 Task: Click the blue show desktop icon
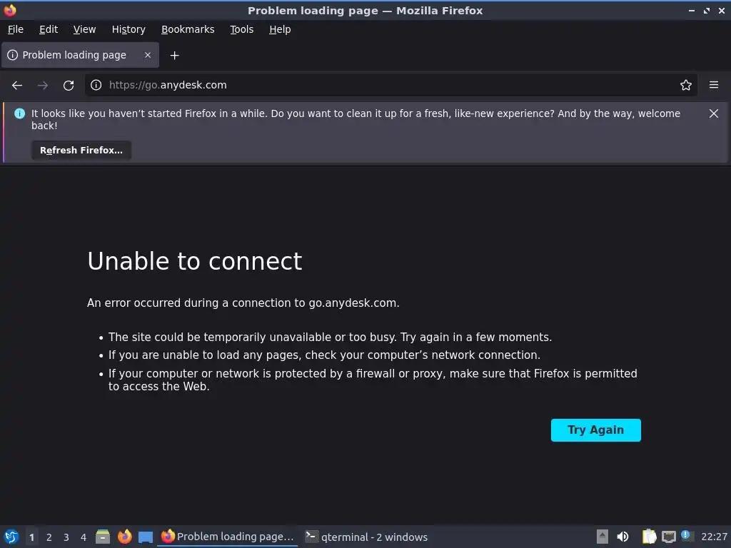click(146, 537)
